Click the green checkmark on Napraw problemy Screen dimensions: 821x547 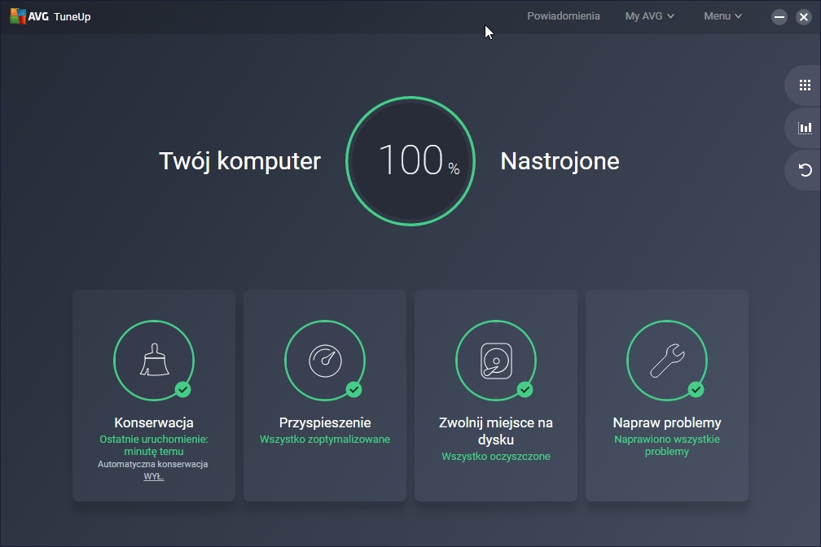pyautogui.click(x=696, y=389)
